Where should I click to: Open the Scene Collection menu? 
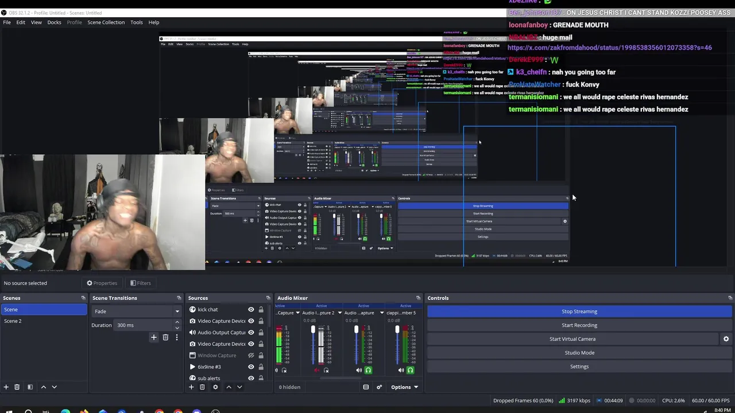click(106, 22)
